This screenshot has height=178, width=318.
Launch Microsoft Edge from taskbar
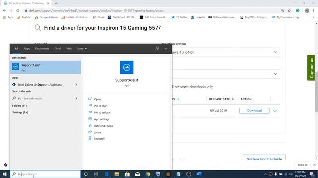pos(107,174)
